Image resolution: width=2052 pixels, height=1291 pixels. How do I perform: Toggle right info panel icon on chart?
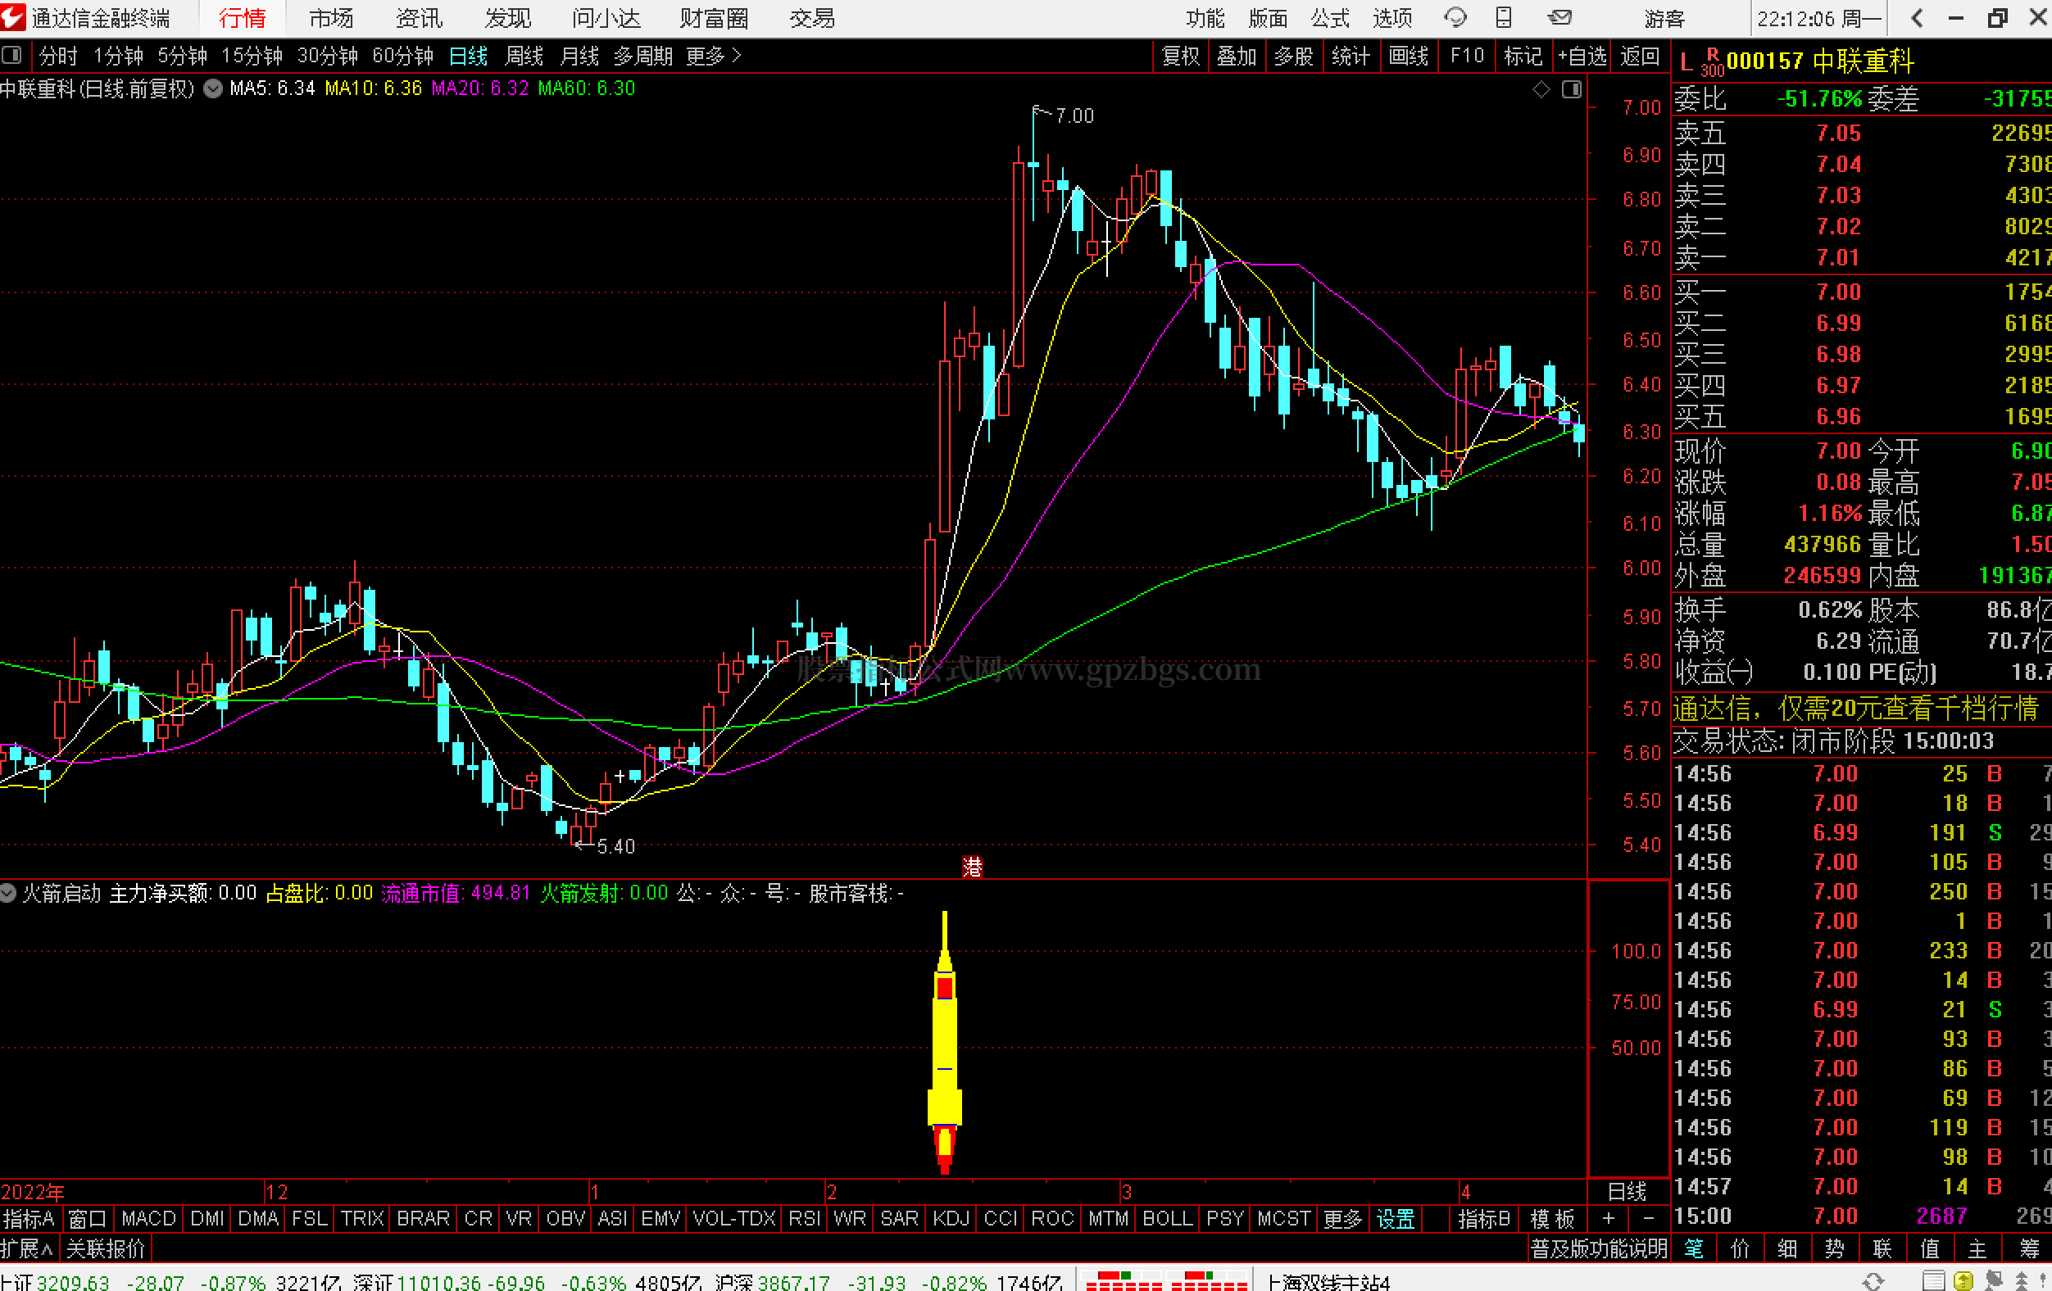(1572, 89)
